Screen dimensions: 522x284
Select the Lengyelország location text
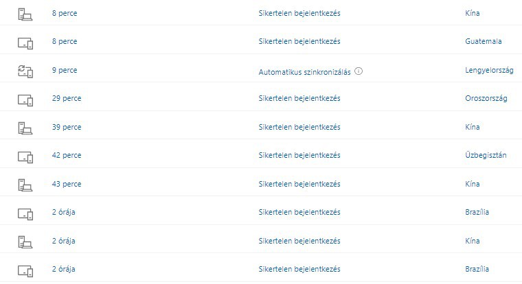(489, 70)
